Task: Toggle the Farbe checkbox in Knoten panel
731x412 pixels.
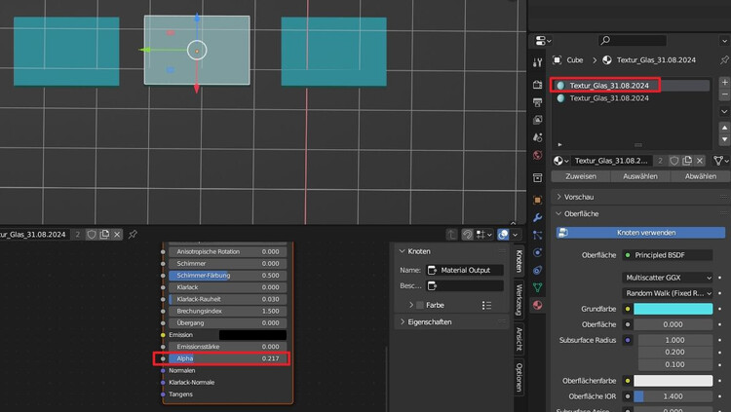Action: pos(420,305)
